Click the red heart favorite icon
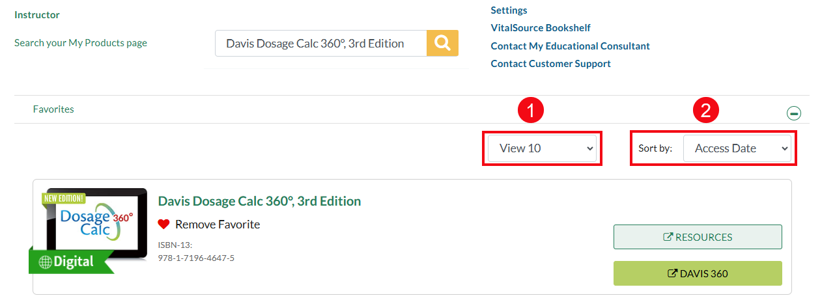This screenshot has height=300, width=835. coord(164,225)
